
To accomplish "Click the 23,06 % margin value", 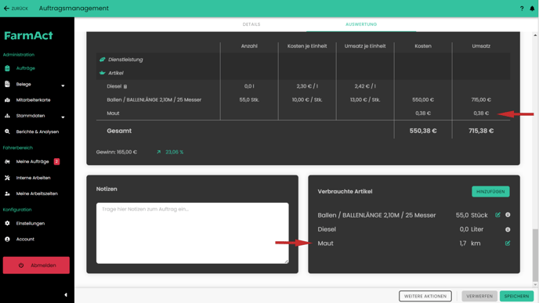I will tap(174, 152).
